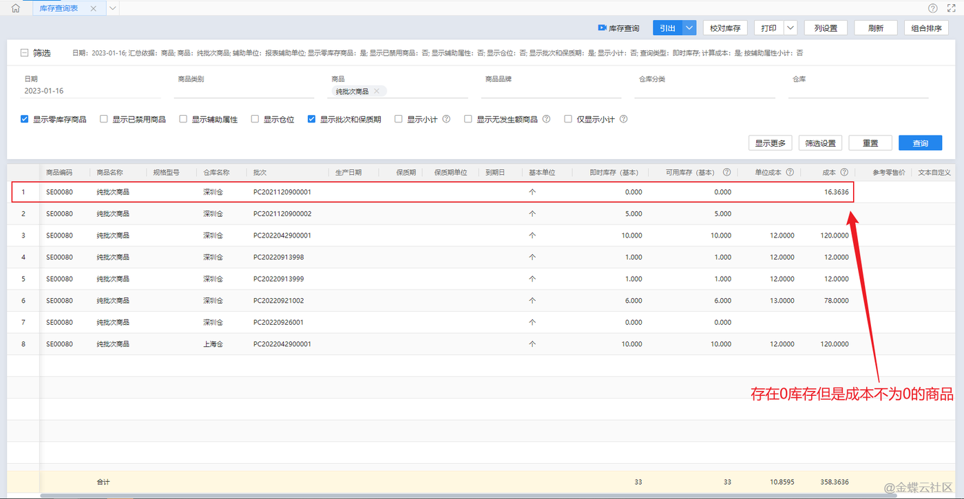
Task: Open 列设置 column settings
Action: point(826,28)
